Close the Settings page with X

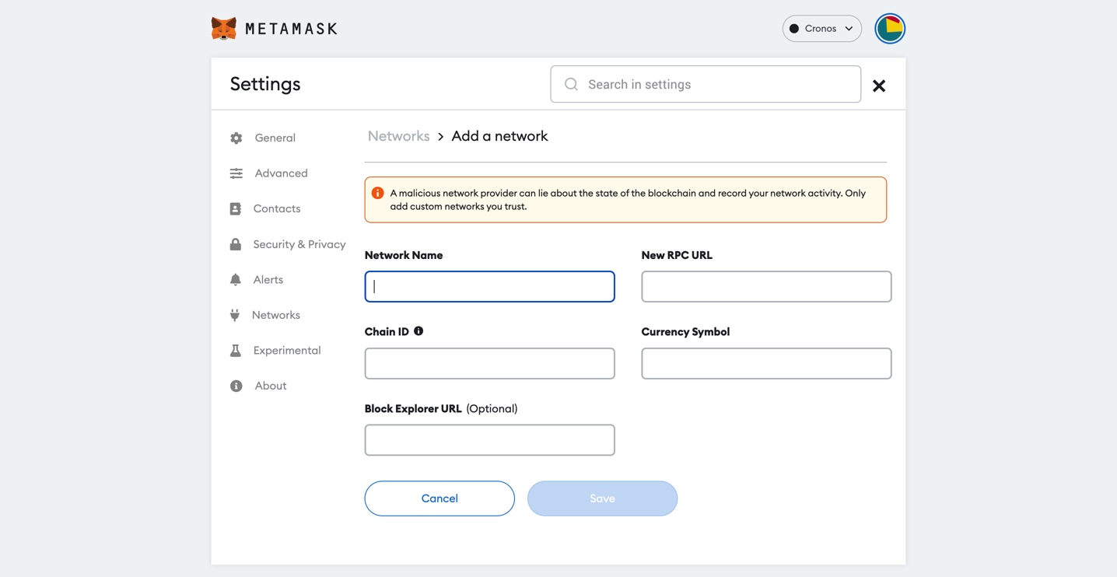879,86
